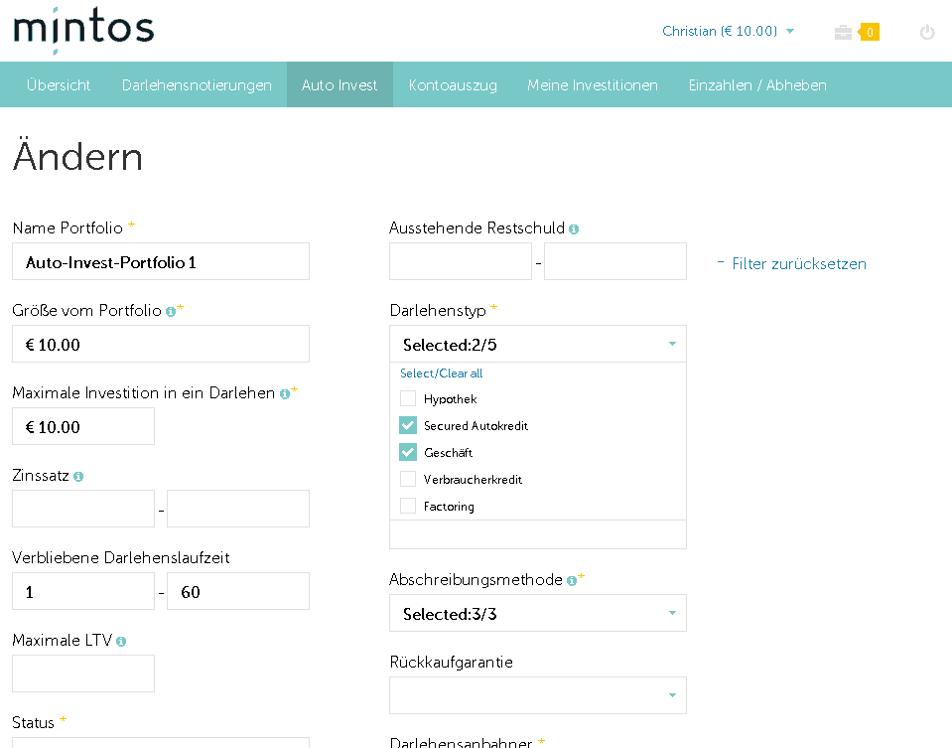Click the Filter zurücksetzen link
Image resolution: width=952 pixels, height=748 pixels.
798,264
